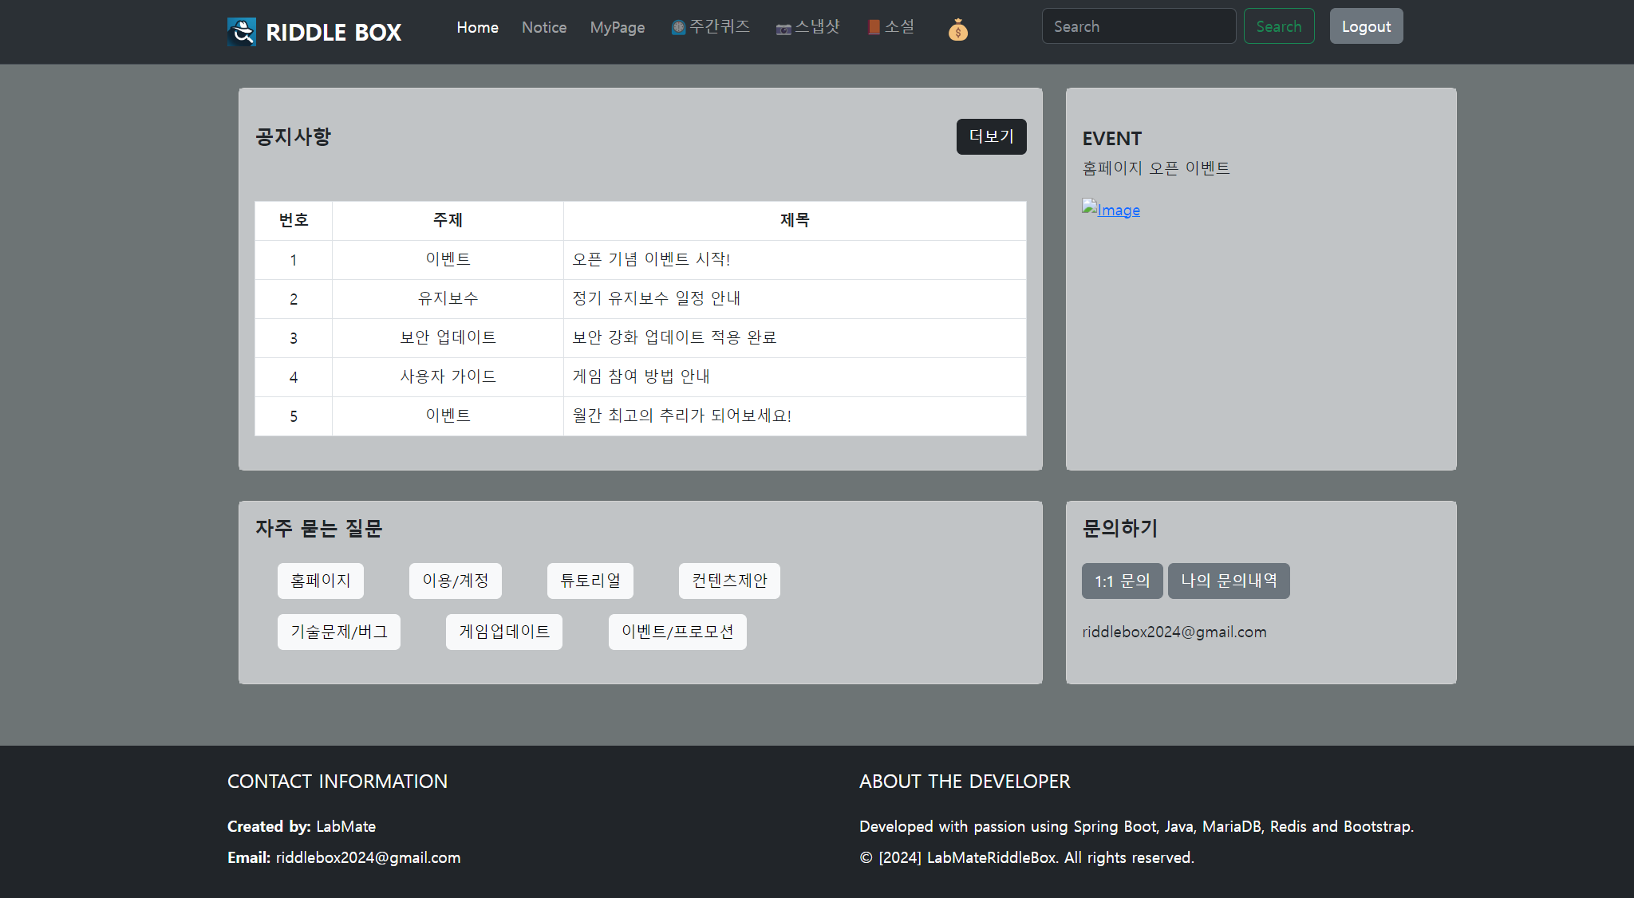Click into the Search input field

tap(1138, 26)
